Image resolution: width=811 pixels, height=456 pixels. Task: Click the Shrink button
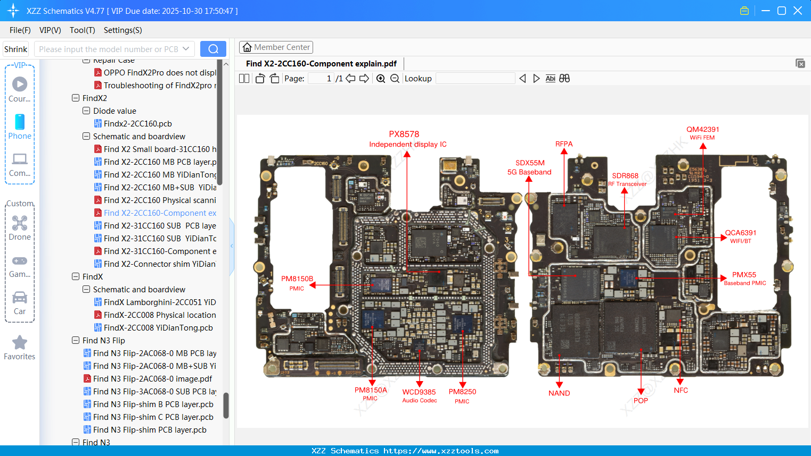pos(15,48)
